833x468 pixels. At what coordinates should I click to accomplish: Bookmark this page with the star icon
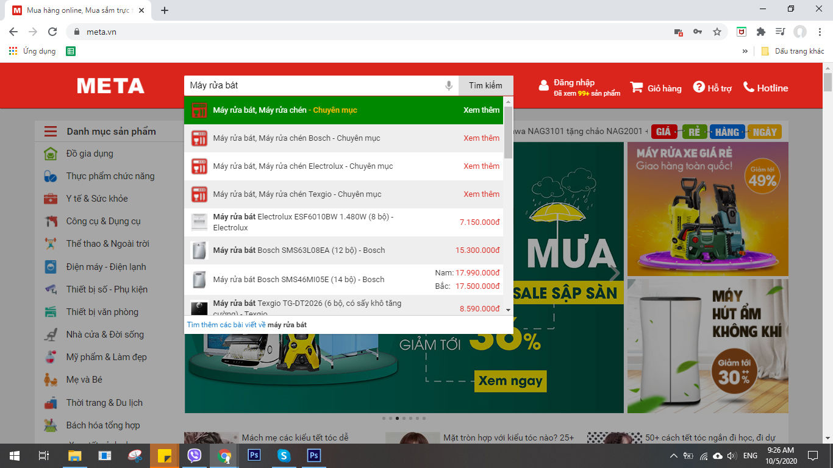[717, 32]
